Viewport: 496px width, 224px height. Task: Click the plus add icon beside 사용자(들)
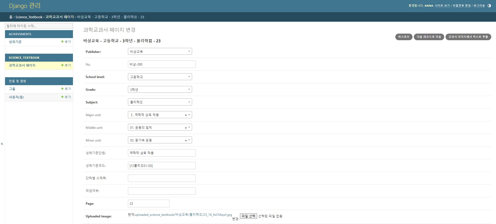[x=62, y=97]
